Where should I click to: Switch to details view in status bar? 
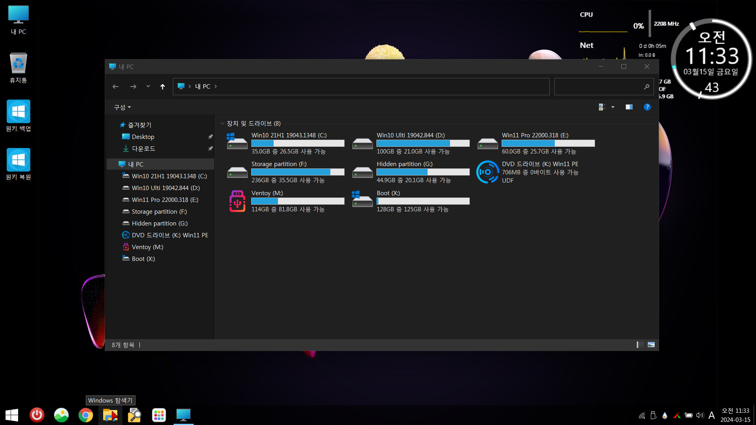640,345
